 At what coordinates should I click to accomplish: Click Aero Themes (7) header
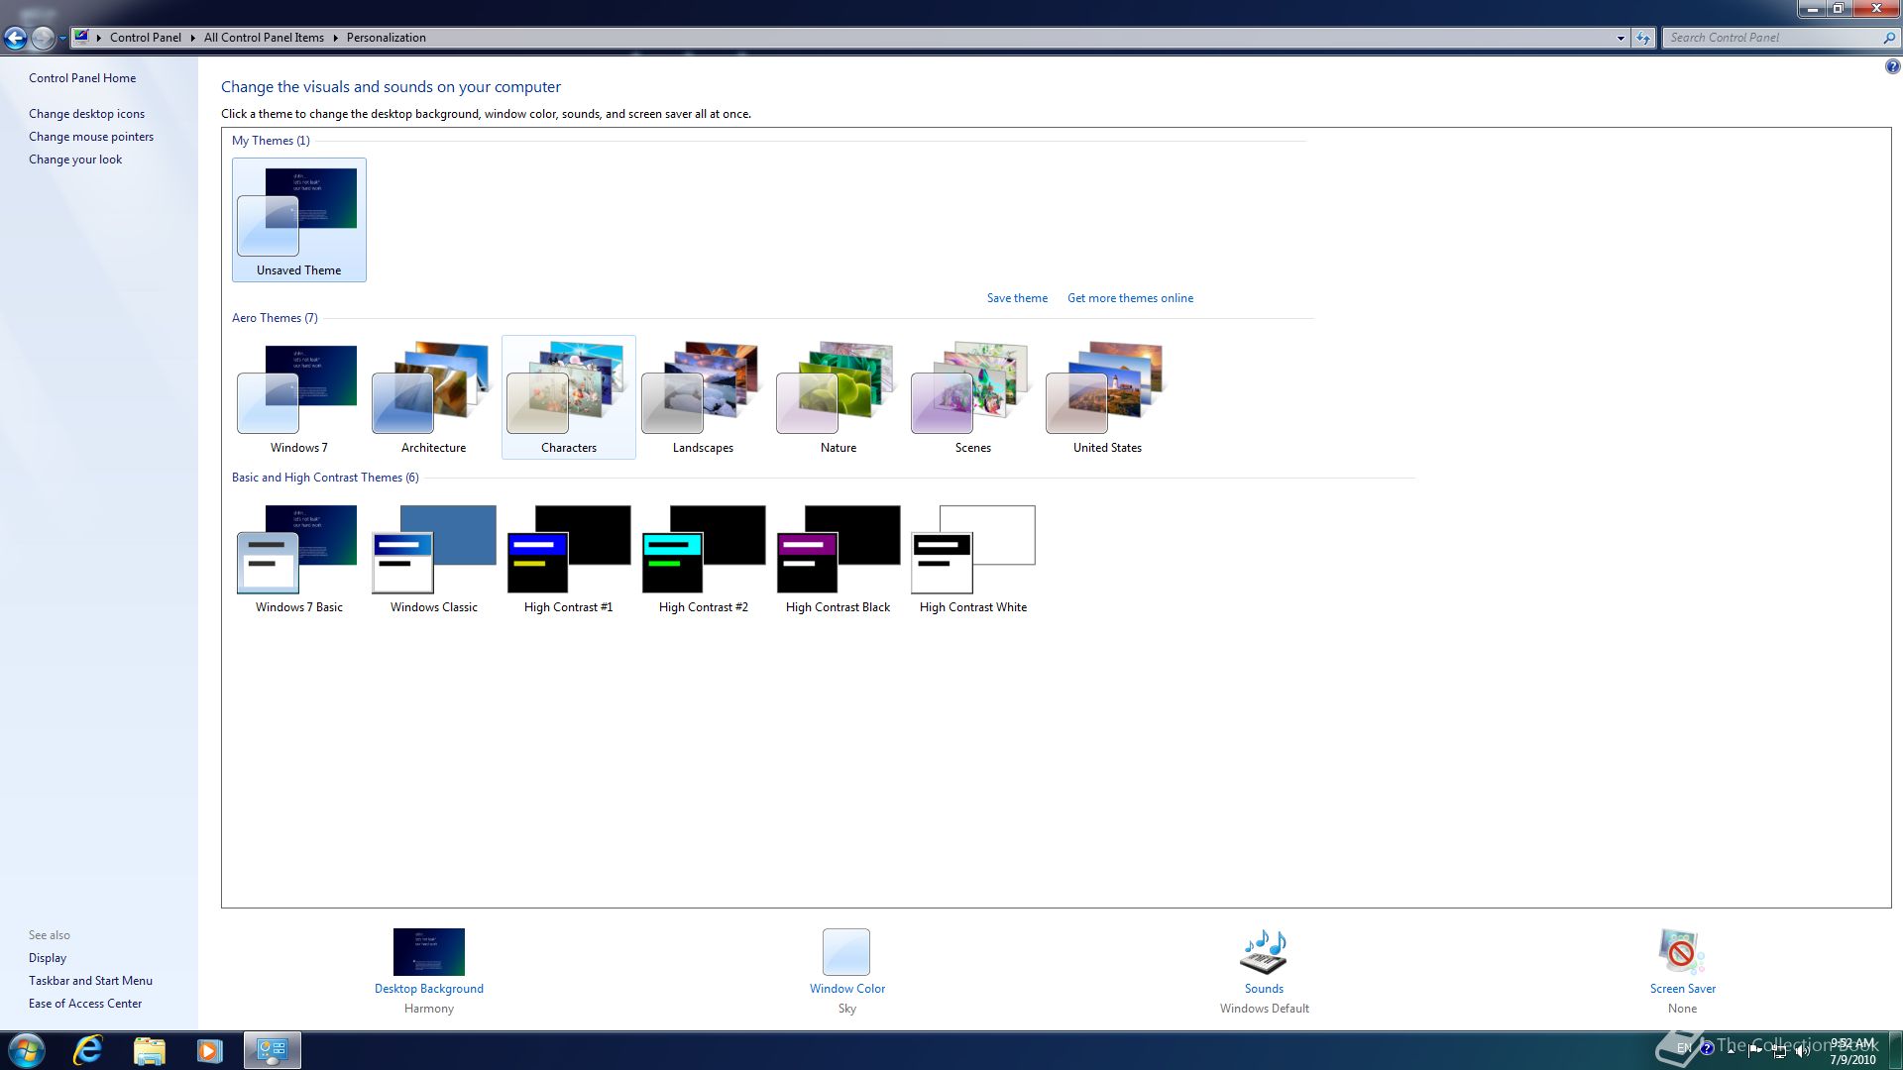[275, 318]
